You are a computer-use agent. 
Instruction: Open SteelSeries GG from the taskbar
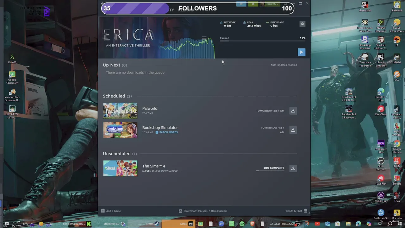(x=114, y=224)
